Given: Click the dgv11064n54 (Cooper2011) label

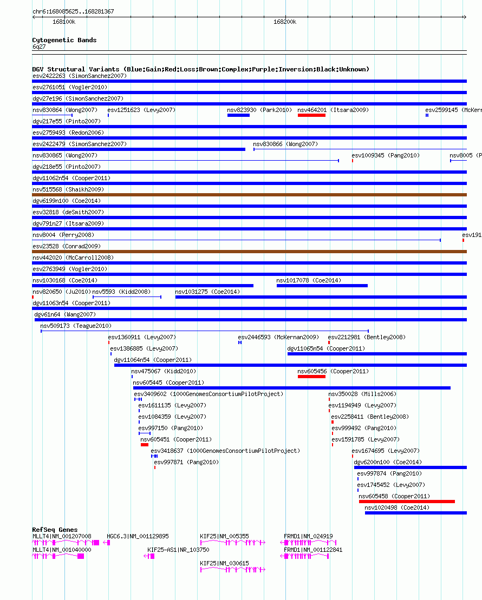Looking at the screenshot, I should [x=153, y=360].
